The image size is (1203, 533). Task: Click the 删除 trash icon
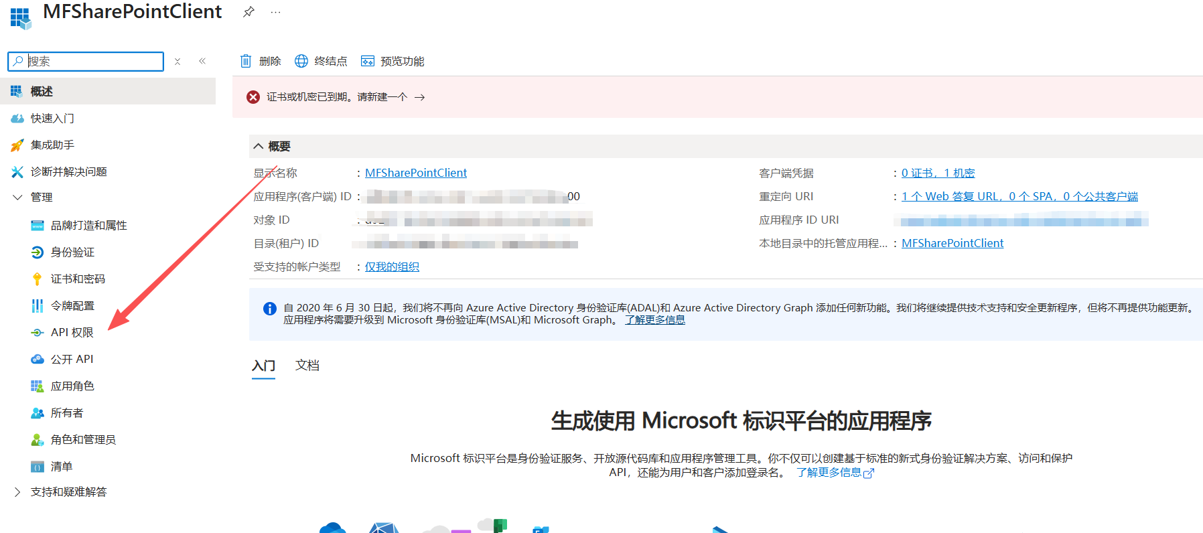coord(246,61)
